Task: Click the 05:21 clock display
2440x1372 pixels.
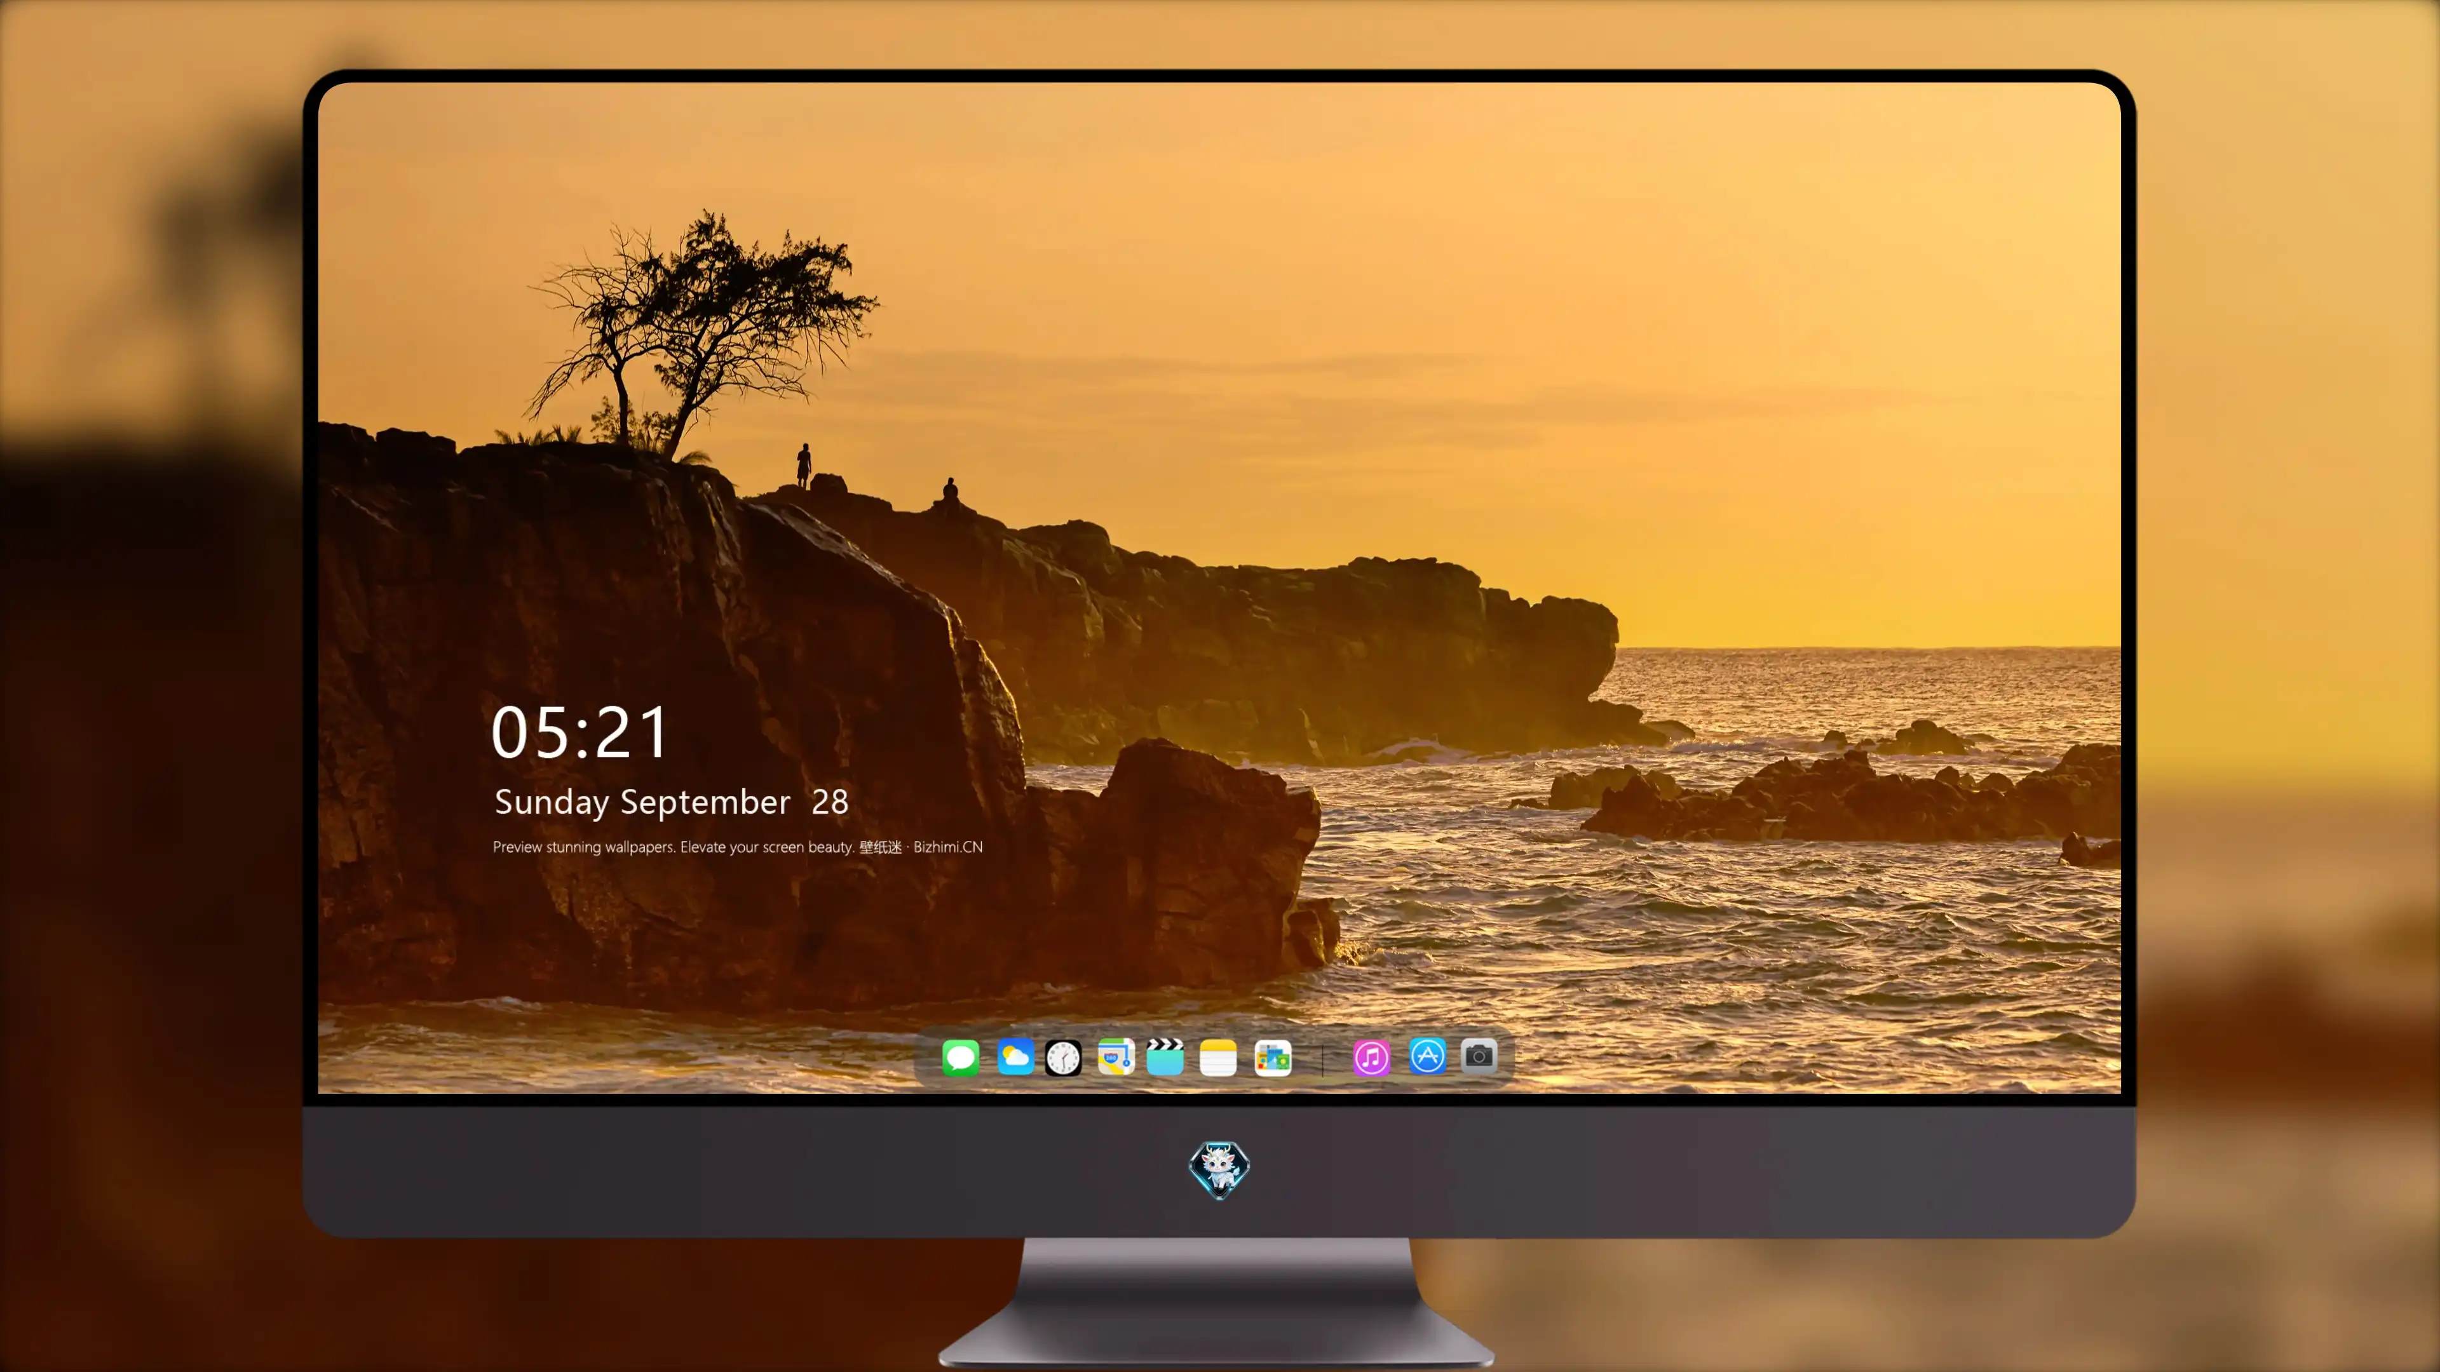Action: coord(579,733)
